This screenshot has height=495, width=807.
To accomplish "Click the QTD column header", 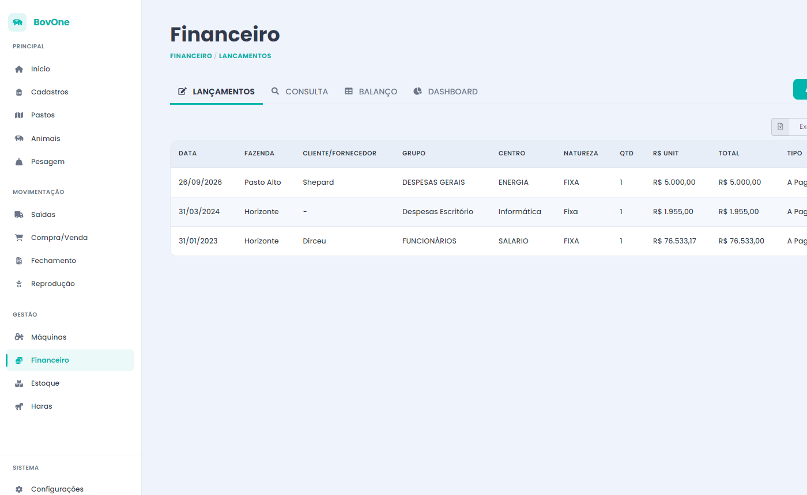I will pyautogui.click(x=627, y=154).
